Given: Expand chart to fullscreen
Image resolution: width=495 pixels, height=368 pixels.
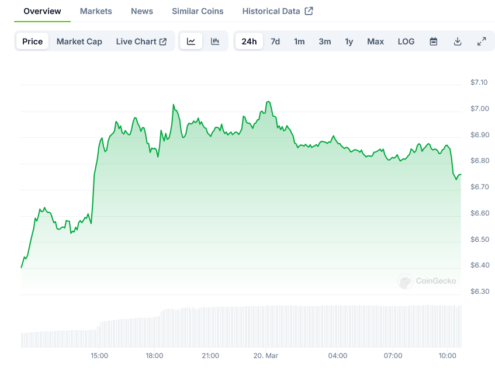Looking at the screenshot, I should [482, 41].
